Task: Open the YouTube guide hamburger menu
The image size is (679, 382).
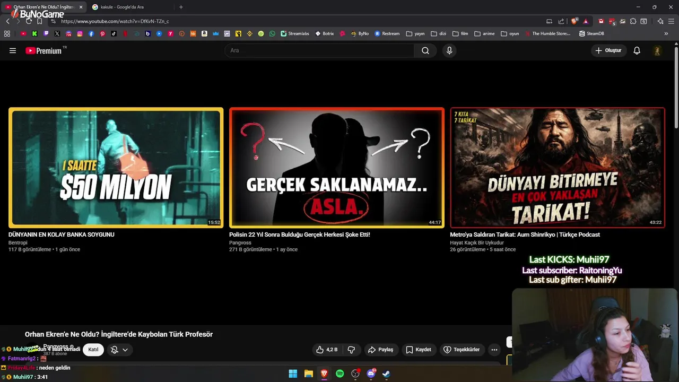Action: coord(13,50)
